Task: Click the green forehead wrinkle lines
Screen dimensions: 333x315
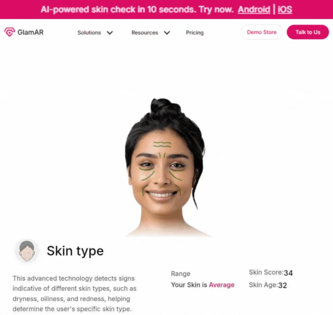Action: pos(162,145)
